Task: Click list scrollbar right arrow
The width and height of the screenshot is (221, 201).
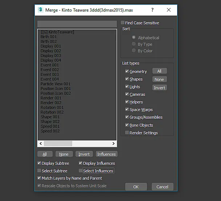Action: tap(114, 143)
